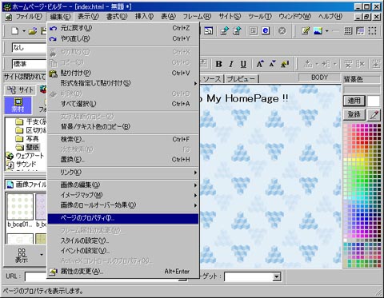Click the 標準 paragraph format combo box
Viewport: 384px width, 298px height.
30,64
